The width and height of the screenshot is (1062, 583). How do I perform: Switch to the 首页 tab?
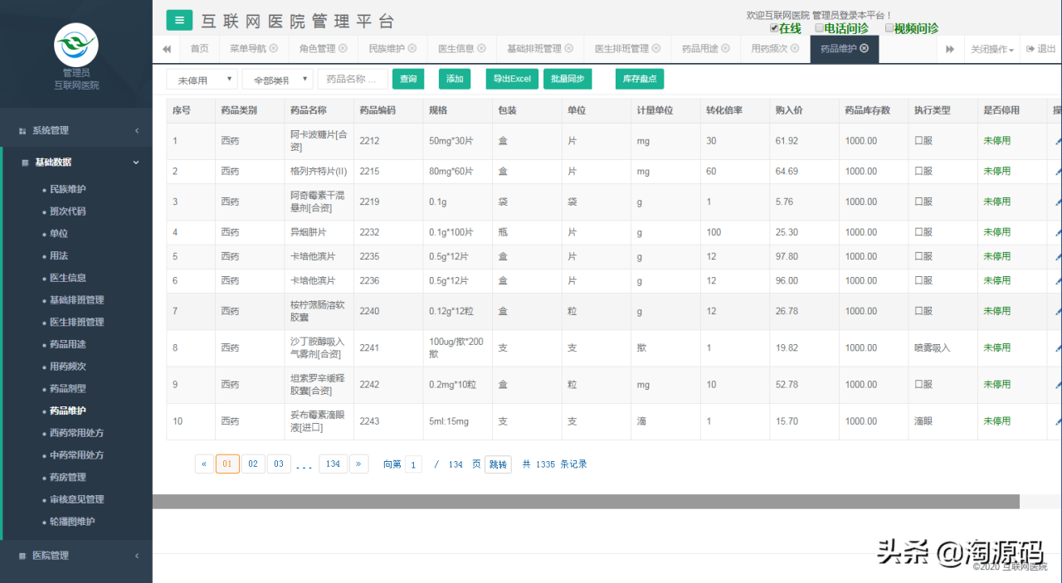199,49
